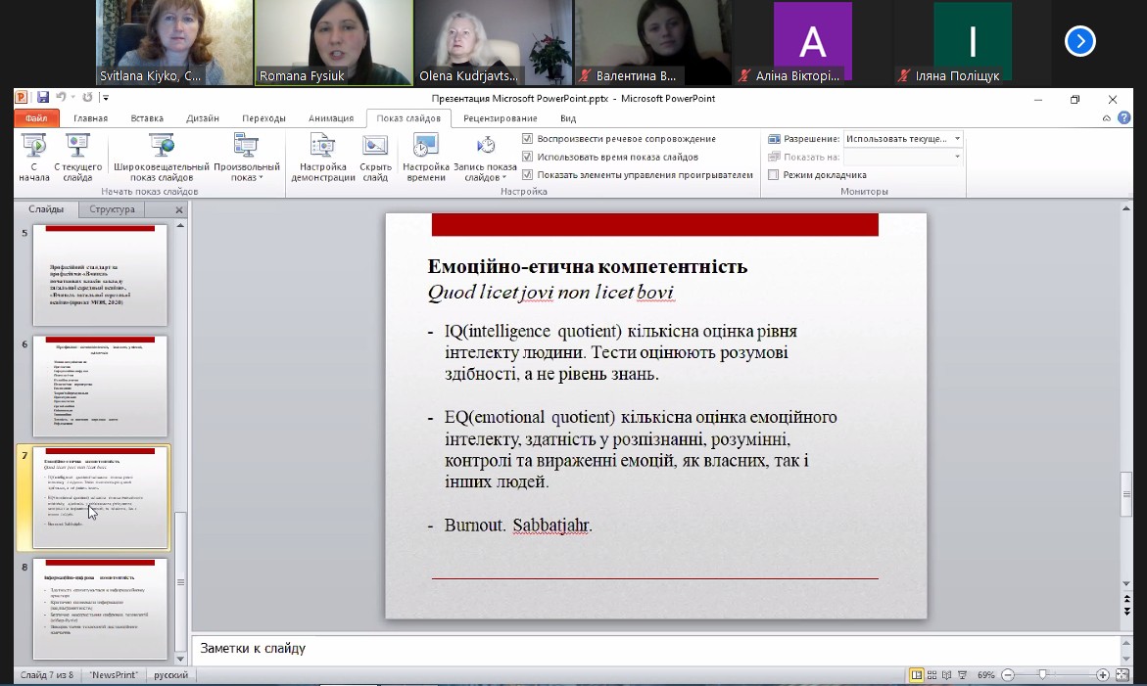
Task: Select slide 8 thumbnail
Action: click(x=100, y=609)
